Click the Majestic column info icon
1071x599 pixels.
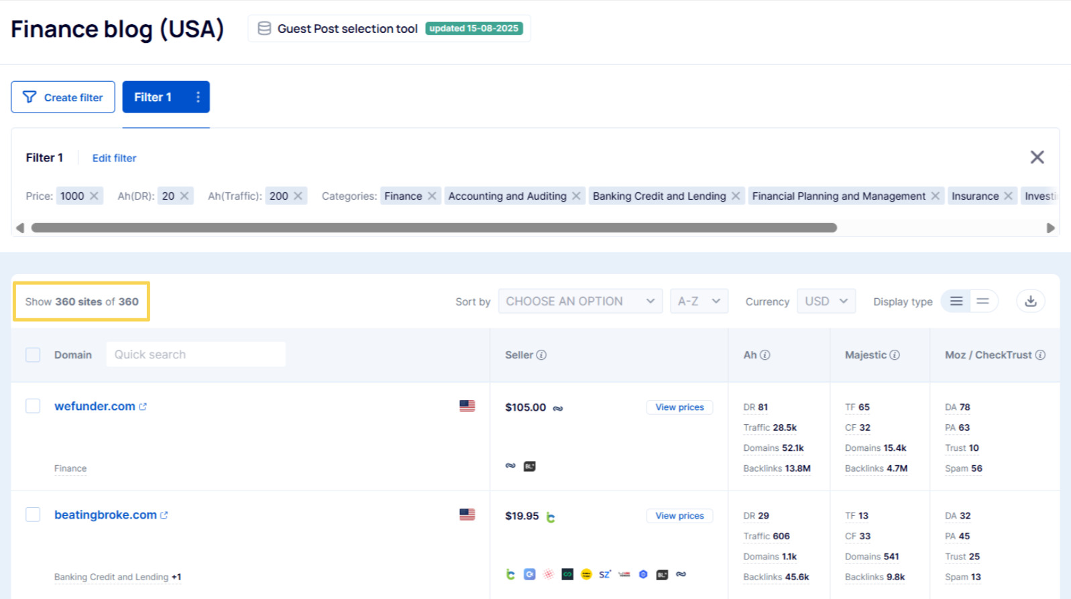[x=895, y=355]
